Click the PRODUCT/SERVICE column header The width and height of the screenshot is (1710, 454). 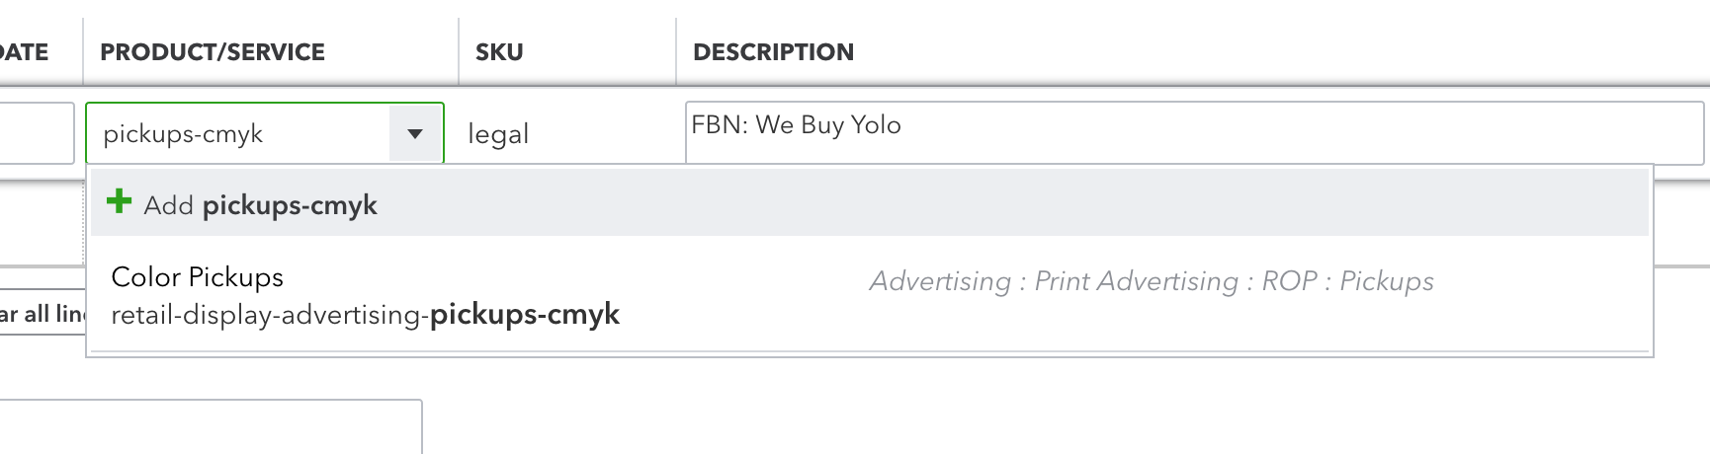[213, 52]
